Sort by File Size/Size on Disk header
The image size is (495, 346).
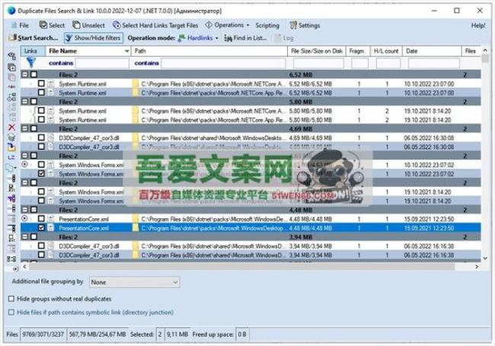317,51
